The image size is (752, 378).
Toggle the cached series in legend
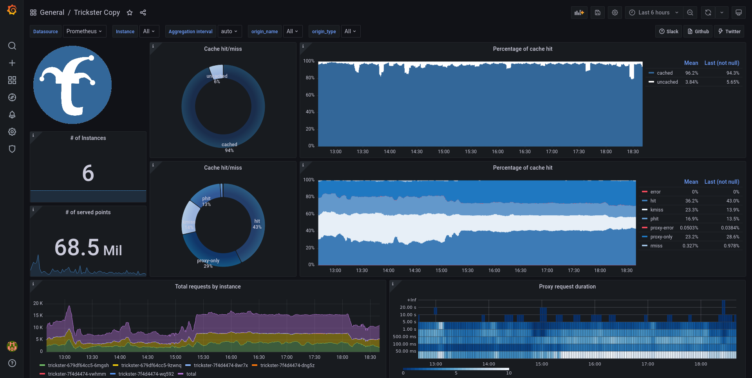pyautogui.click(x=665, y=73)
